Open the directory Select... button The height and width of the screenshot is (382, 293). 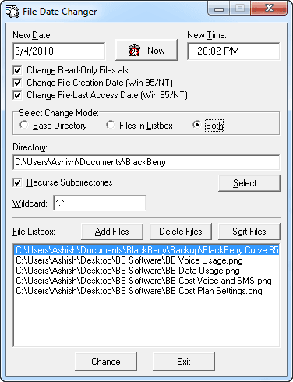249,183
